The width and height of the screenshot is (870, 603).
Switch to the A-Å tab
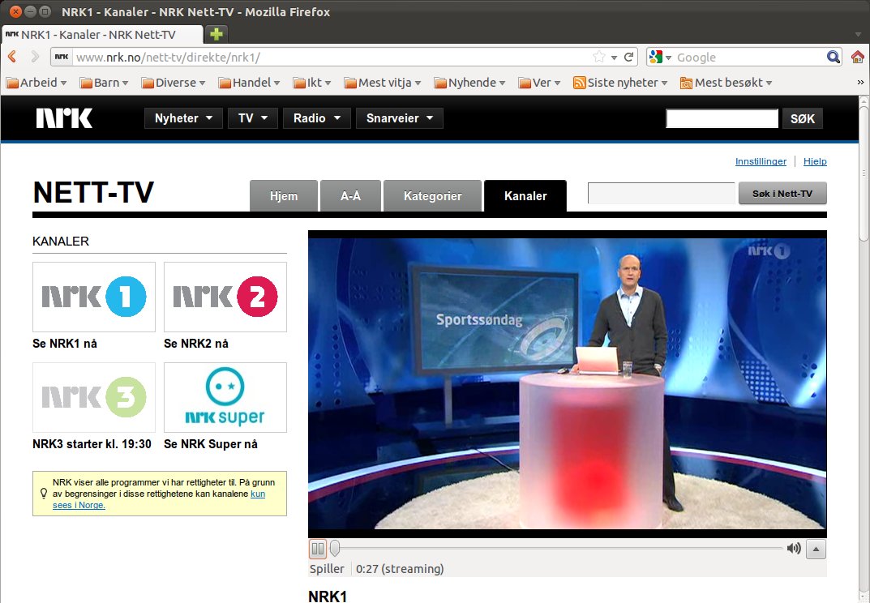350,196
